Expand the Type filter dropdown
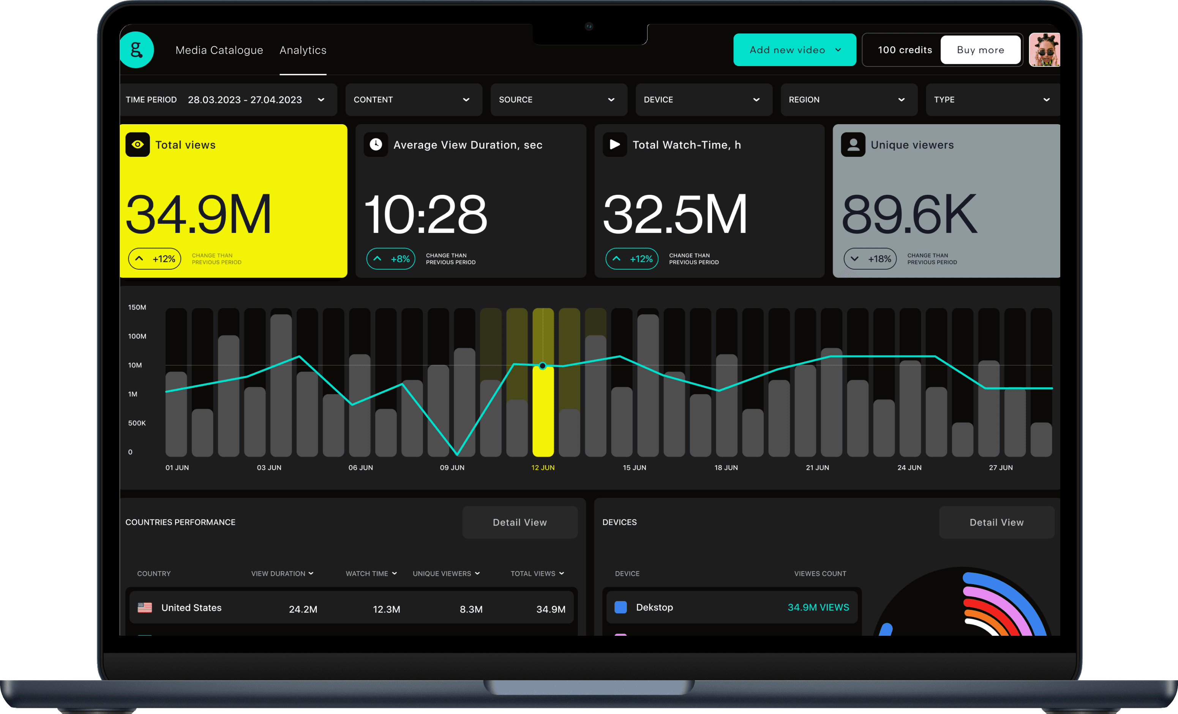1178x714 pixels. point(993,100)
